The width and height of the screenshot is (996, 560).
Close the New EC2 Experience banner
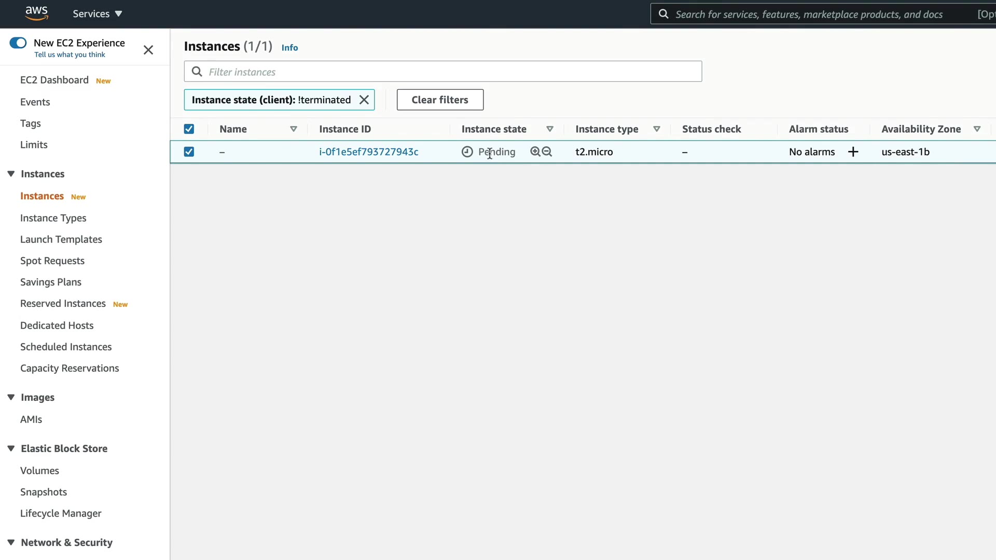[148, 50]
